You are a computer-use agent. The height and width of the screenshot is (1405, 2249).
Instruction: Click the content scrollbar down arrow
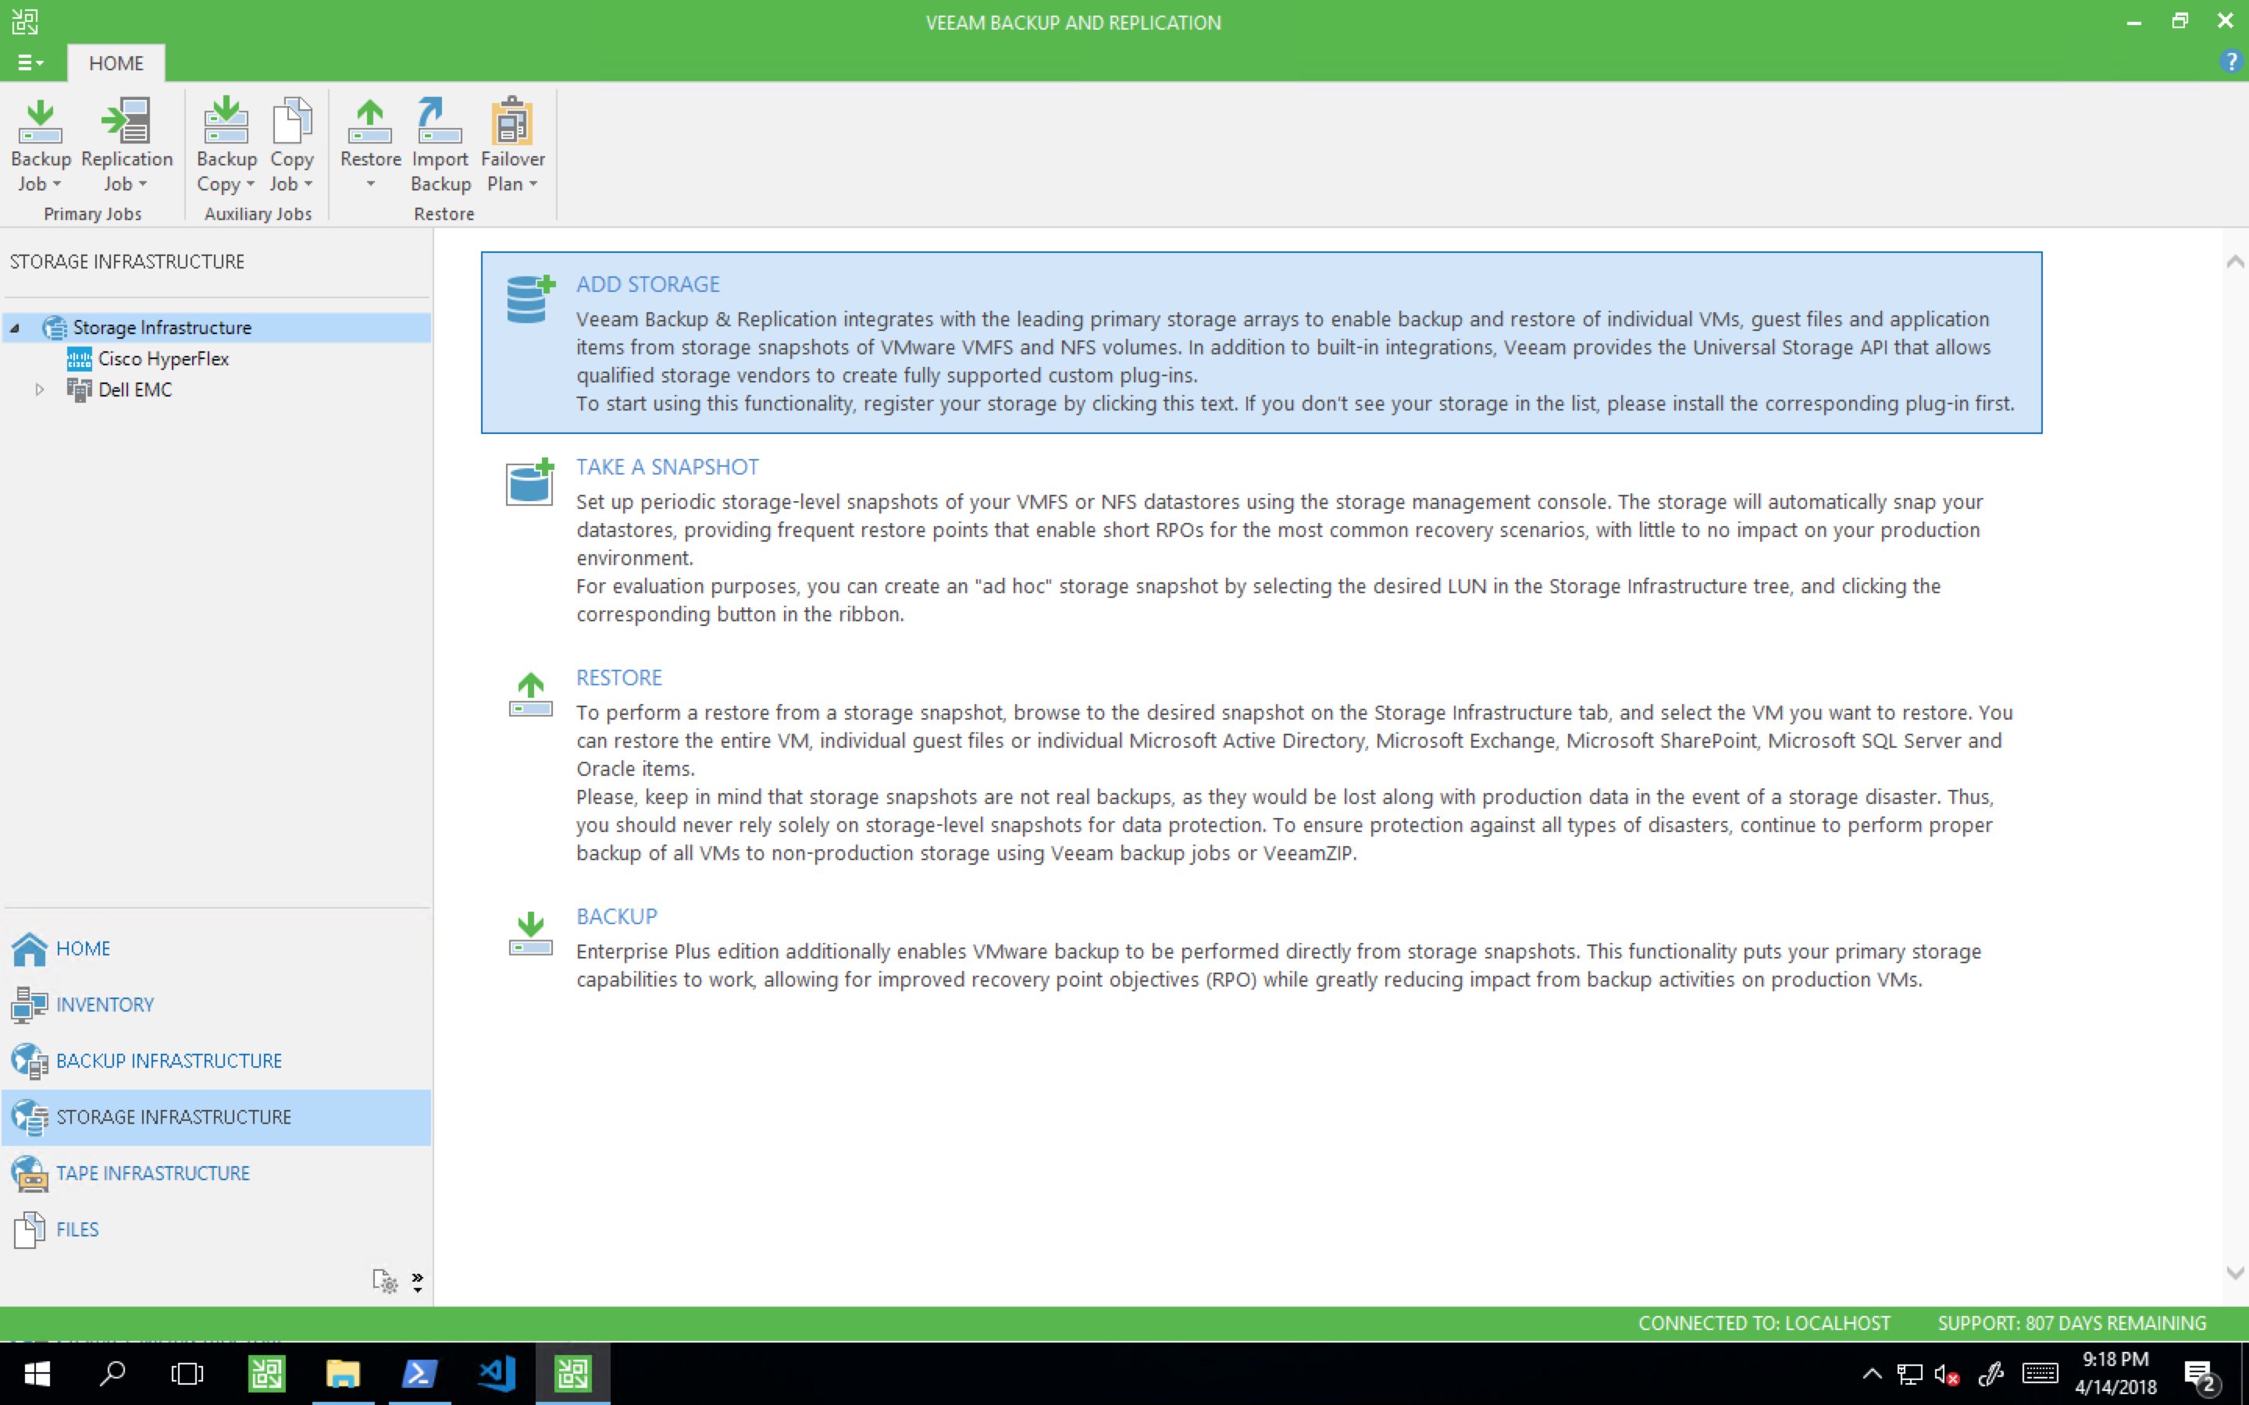coord(2235,1273)
